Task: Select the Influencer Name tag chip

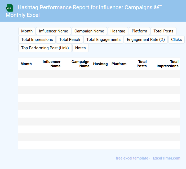Action: point(54,31)
